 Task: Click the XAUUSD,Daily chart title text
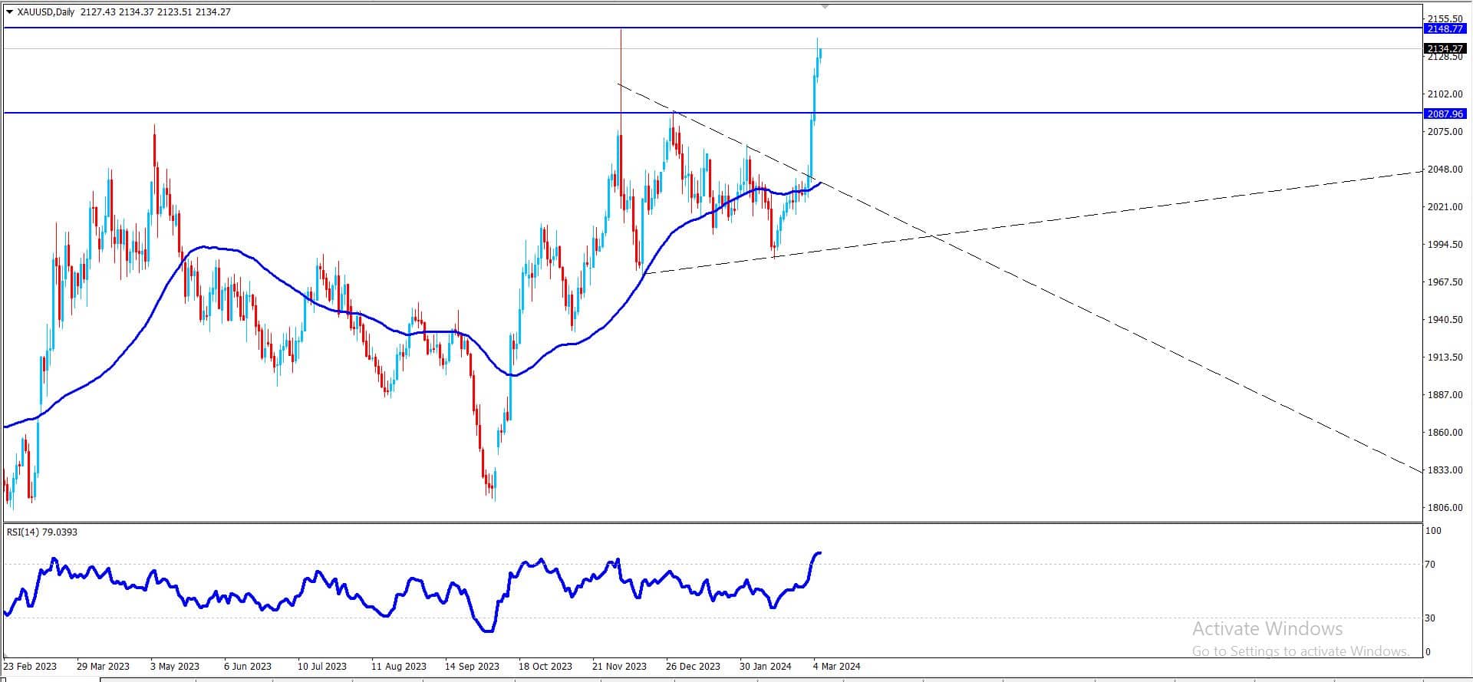(x=46, y=12)
